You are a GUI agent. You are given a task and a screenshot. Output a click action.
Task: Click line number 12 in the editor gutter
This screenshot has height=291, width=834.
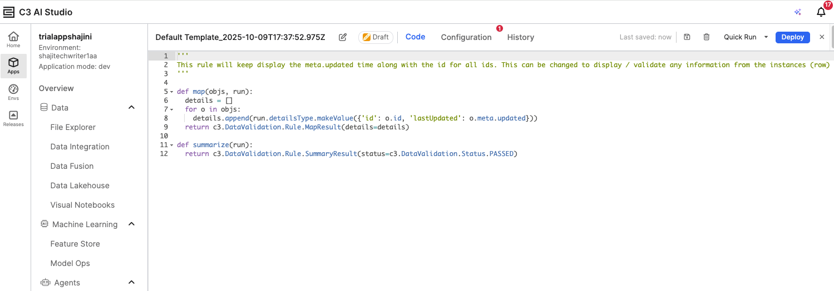click(x=164, y=154)
